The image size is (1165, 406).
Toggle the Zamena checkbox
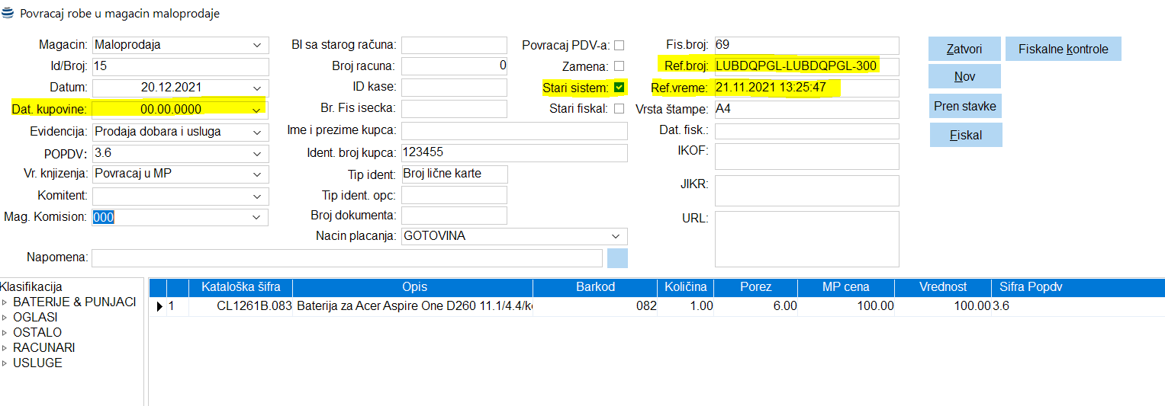click(x=619, y=66)
